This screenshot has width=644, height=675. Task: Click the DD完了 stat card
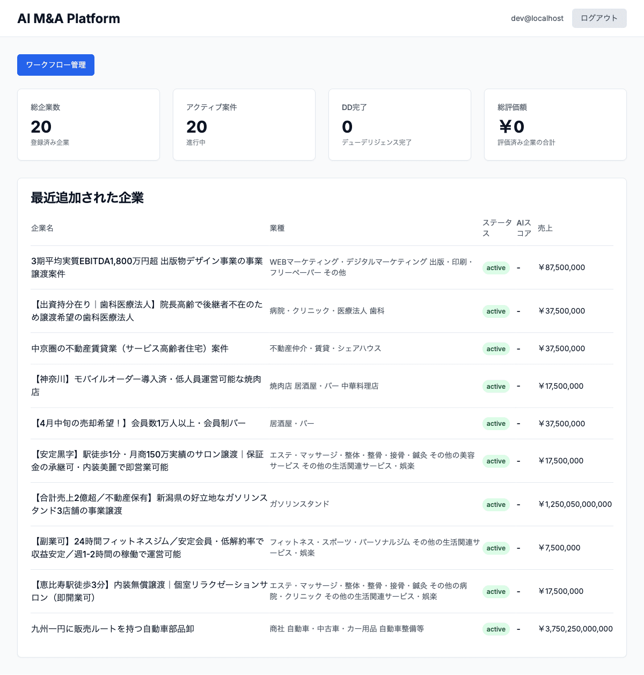tap(399, 125)
